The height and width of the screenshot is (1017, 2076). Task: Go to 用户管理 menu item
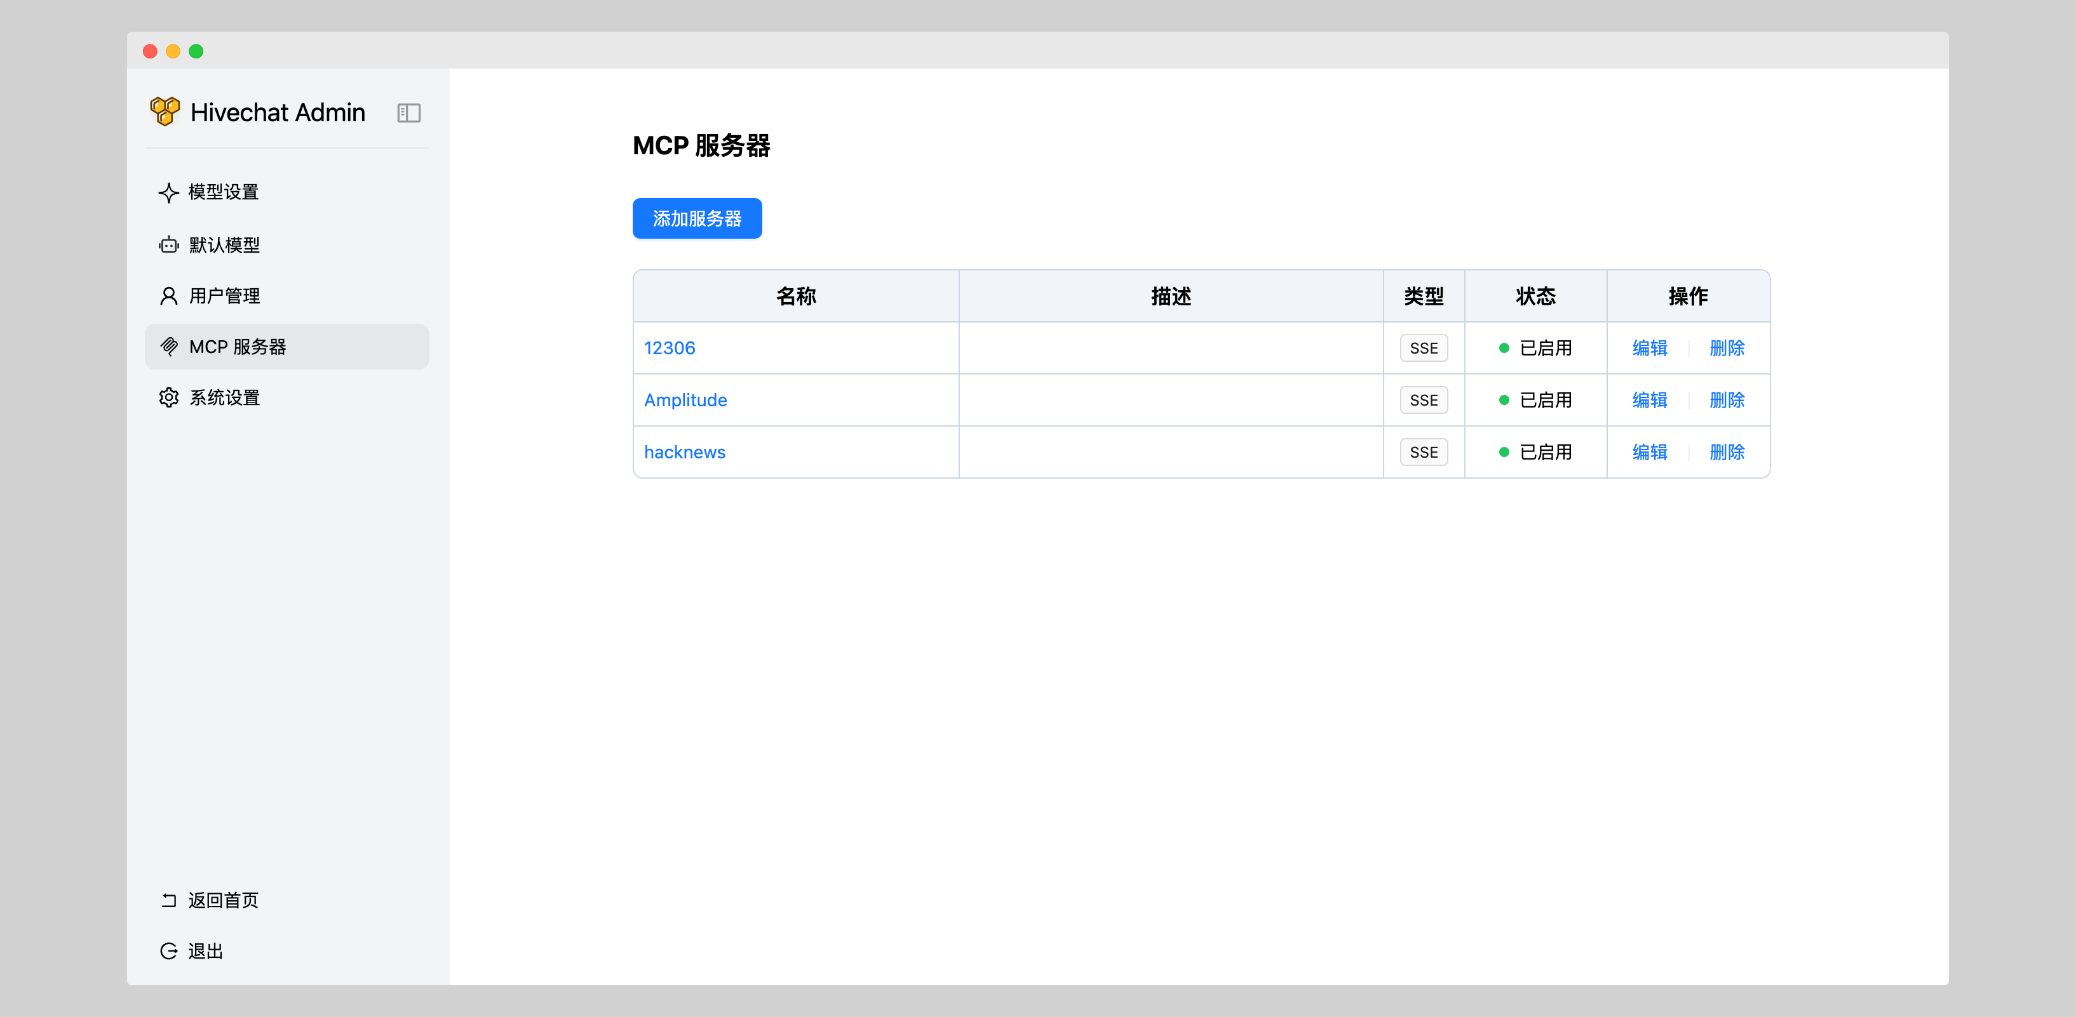click(224, 296)
